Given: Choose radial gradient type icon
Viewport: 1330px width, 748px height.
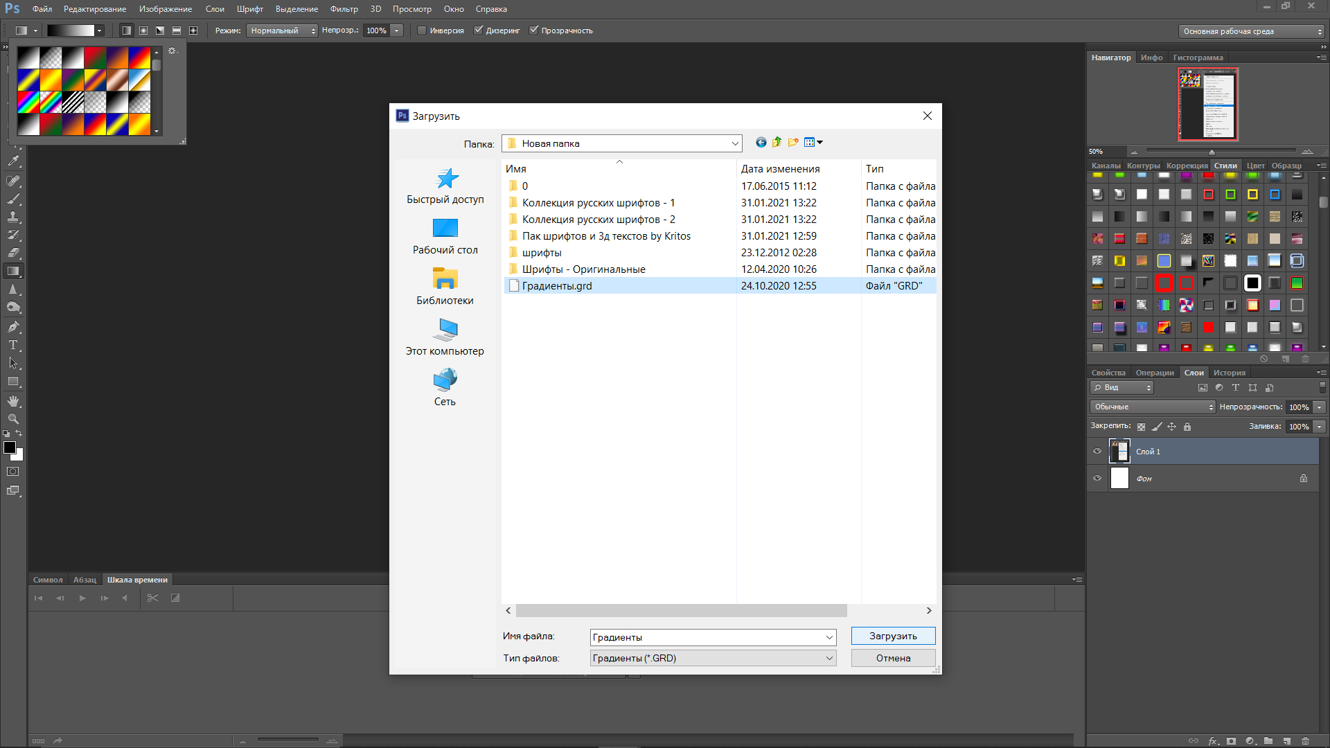Looking at the screenshot, I should 143,30.
